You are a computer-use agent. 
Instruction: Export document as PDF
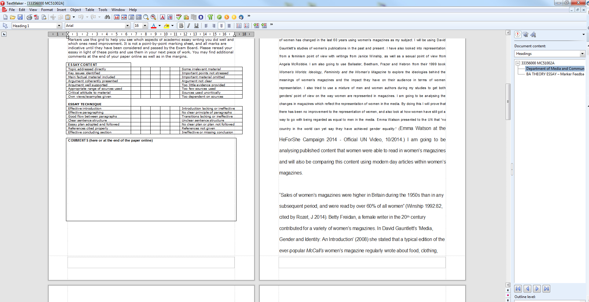(x=36, y=17)
